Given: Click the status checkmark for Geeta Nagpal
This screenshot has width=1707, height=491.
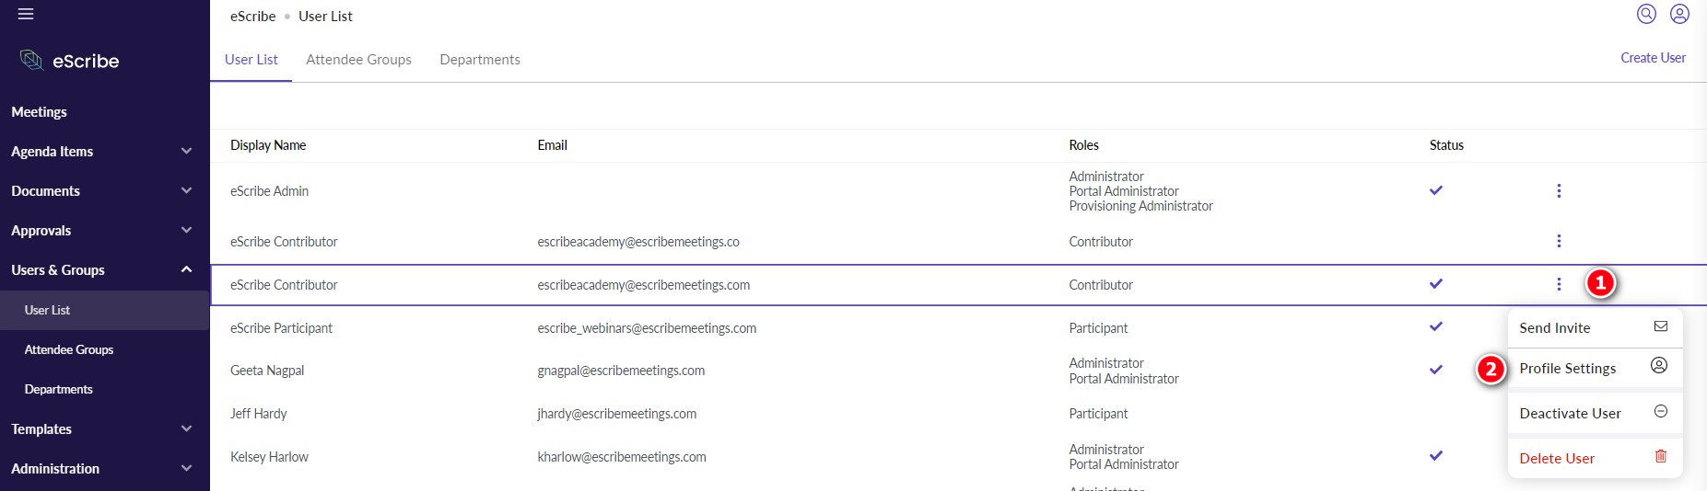Looking at the screenshot, I should pyautogui.click(x=1435, y=370).
